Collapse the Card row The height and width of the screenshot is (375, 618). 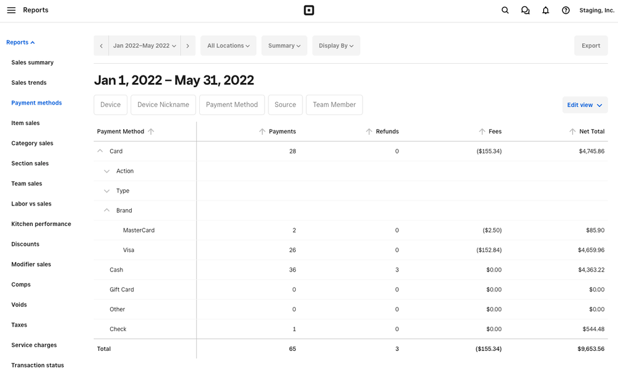(100, 151)
